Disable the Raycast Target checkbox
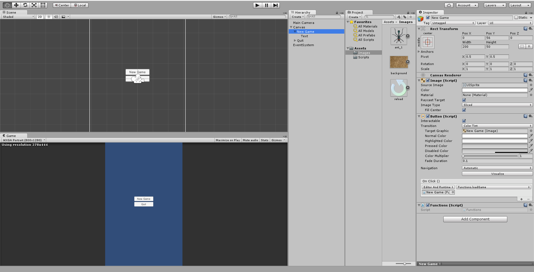The image size is (534, 272). point(464,100)
